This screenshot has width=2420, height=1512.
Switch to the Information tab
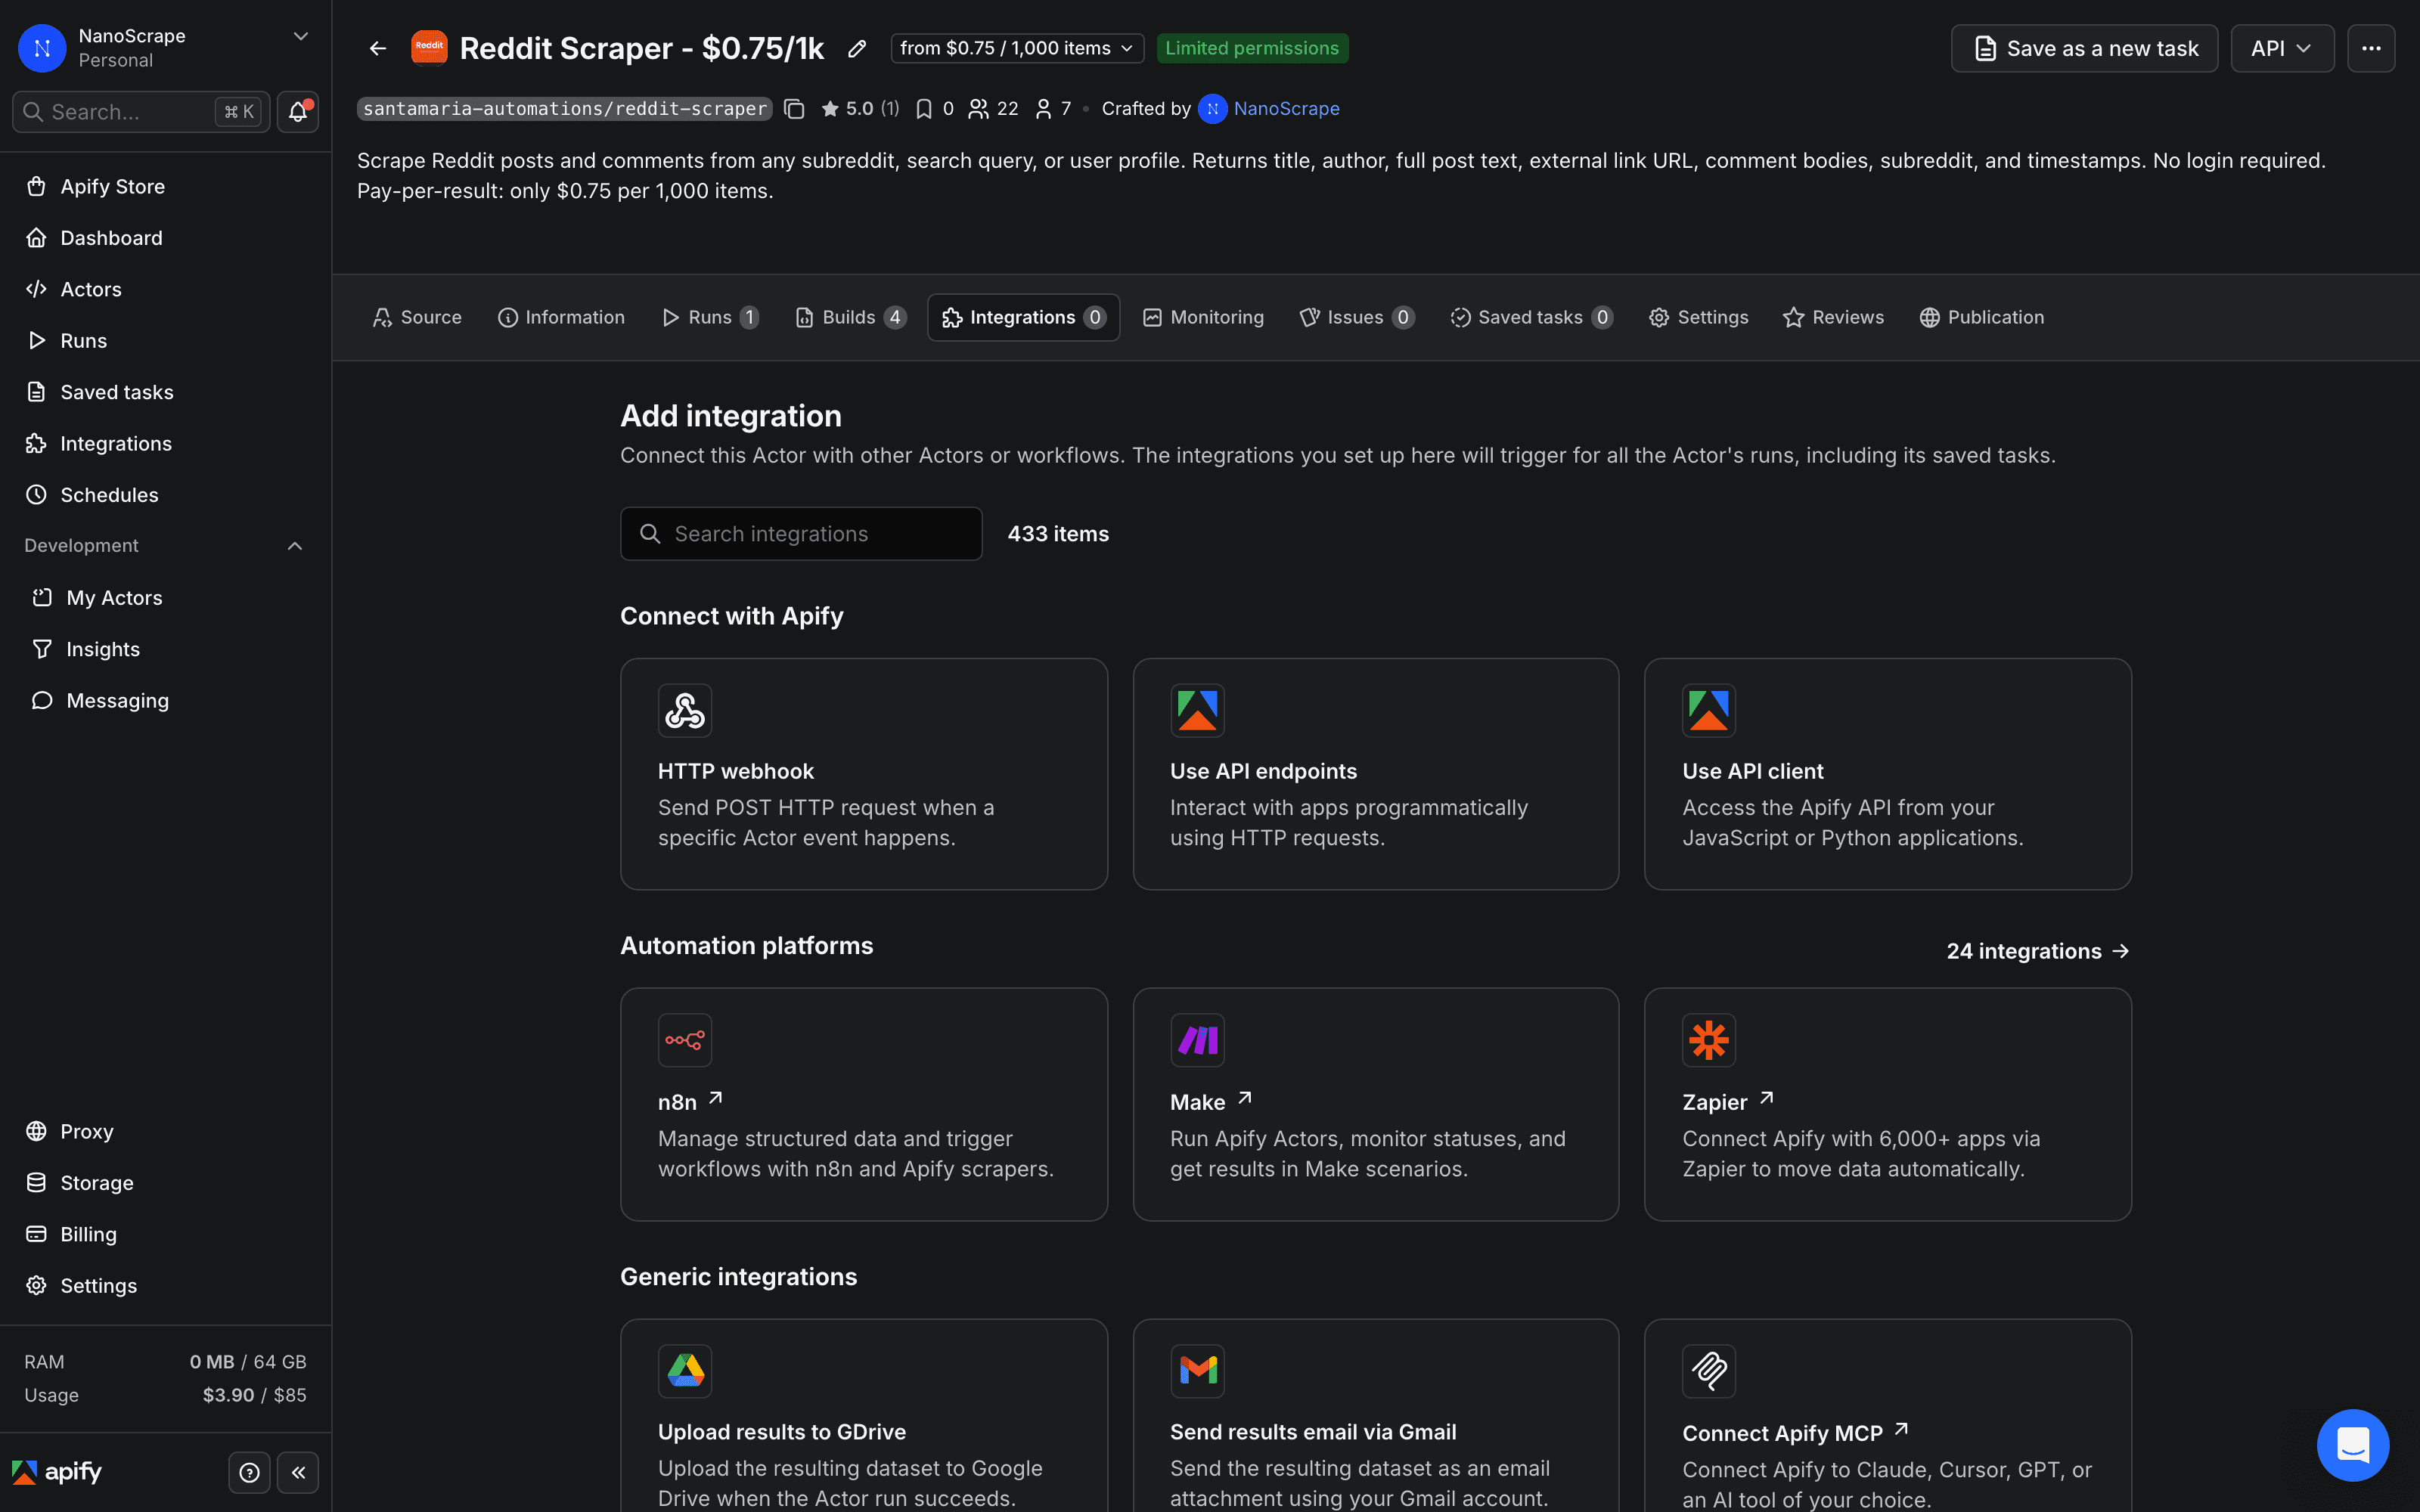coord(561,317)
